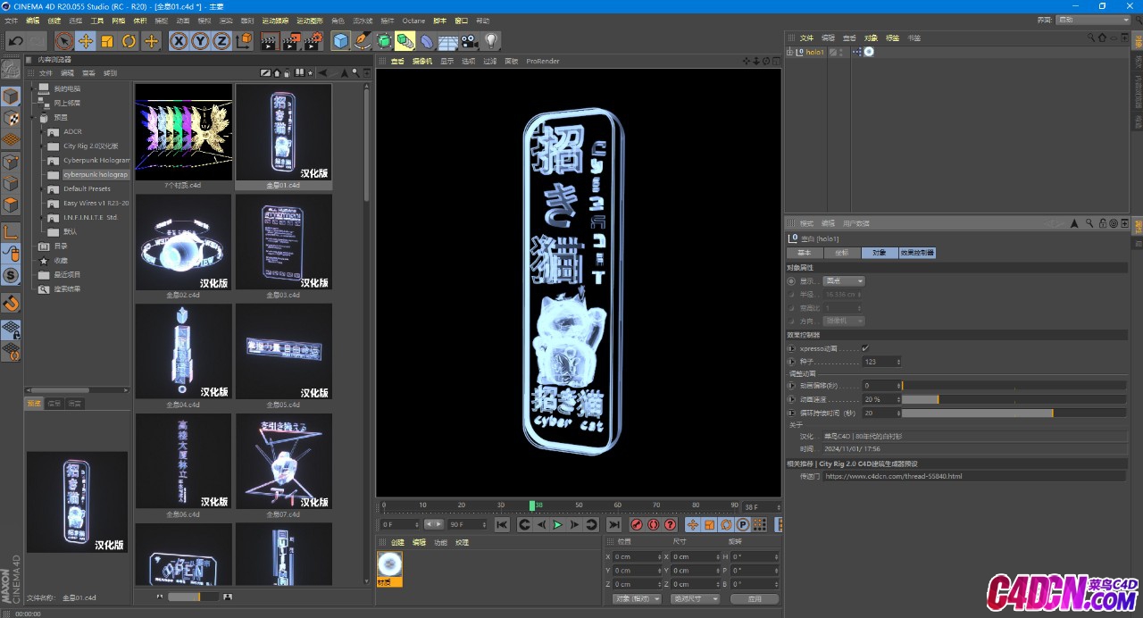Expand the 我的电脑 tree node
The height and width of the screenshot is (618, 1143).
32,89
